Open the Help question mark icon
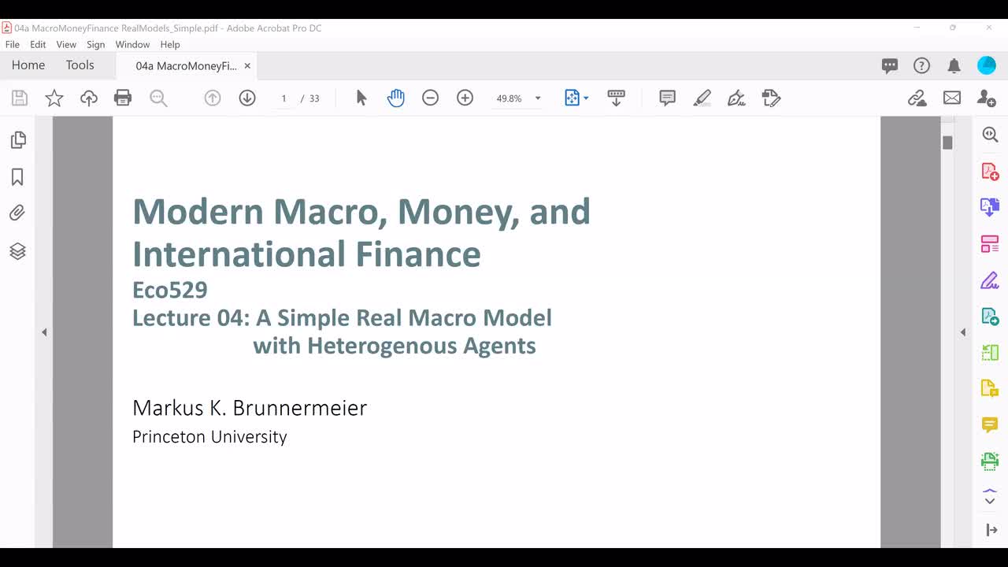The height and width of the screenshot is (567, 1008). [x=921, y=66]
